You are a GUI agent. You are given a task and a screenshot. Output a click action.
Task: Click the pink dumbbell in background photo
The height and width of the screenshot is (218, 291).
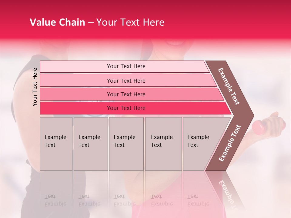pos(259,127)
